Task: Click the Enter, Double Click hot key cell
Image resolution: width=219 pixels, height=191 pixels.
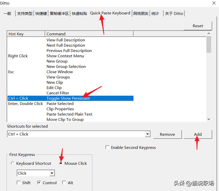Action: (25, 104)
